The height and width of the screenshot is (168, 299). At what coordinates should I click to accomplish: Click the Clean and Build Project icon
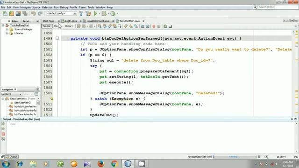coord(88,14)
